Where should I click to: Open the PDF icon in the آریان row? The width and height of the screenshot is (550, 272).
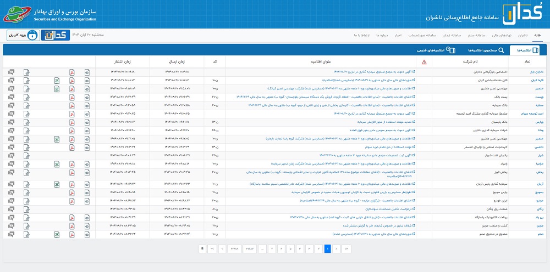point(71,184)
